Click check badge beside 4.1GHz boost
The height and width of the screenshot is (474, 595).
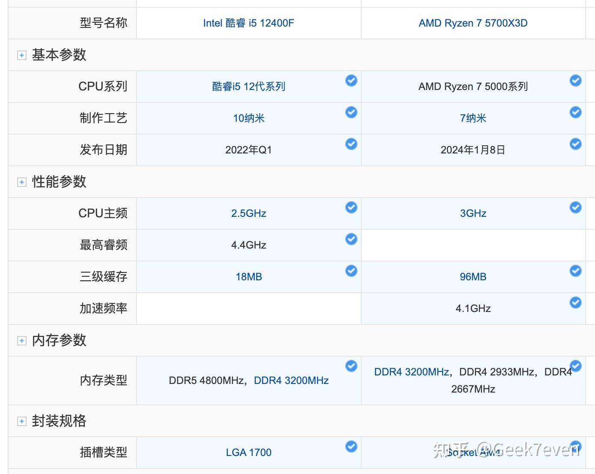576,303
